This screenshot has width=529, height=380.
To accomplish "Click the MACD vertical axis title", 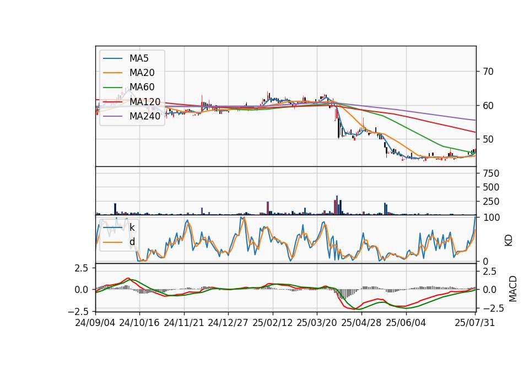I will click(513, 289).
